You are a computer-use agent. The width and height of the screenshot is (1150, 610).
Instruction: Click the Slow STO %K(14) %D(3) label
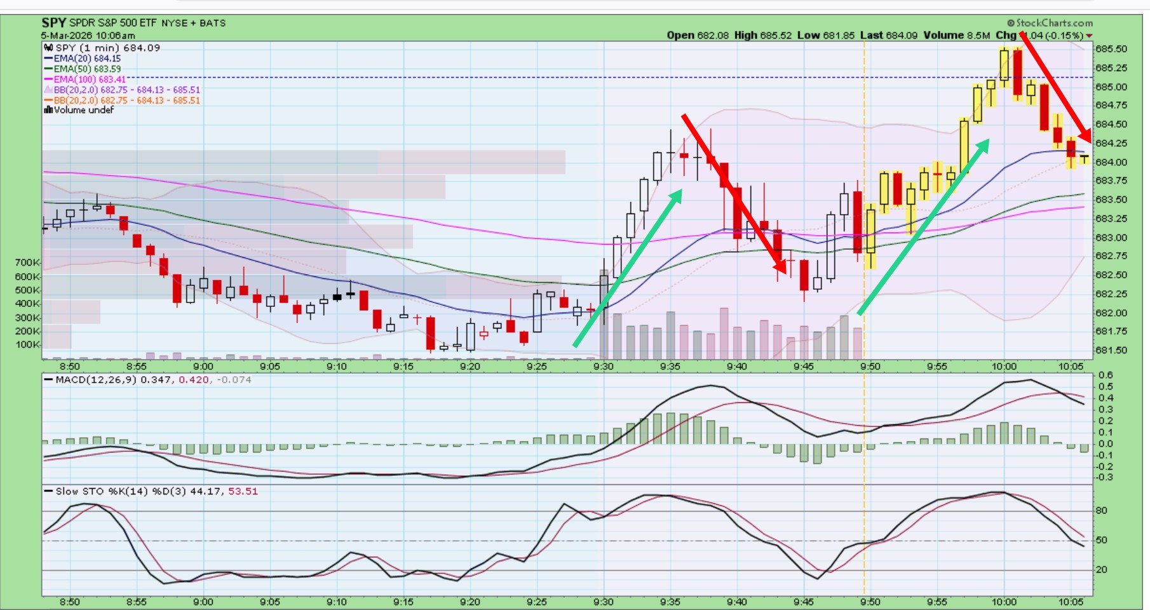coord(121,491)
